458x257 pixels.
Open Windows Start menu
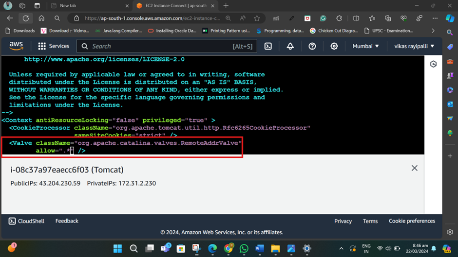tap(118, 249)
